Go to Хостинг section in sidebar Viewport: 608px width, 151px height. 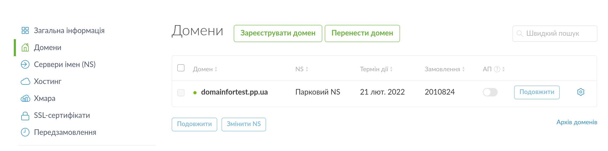(48, 81)
